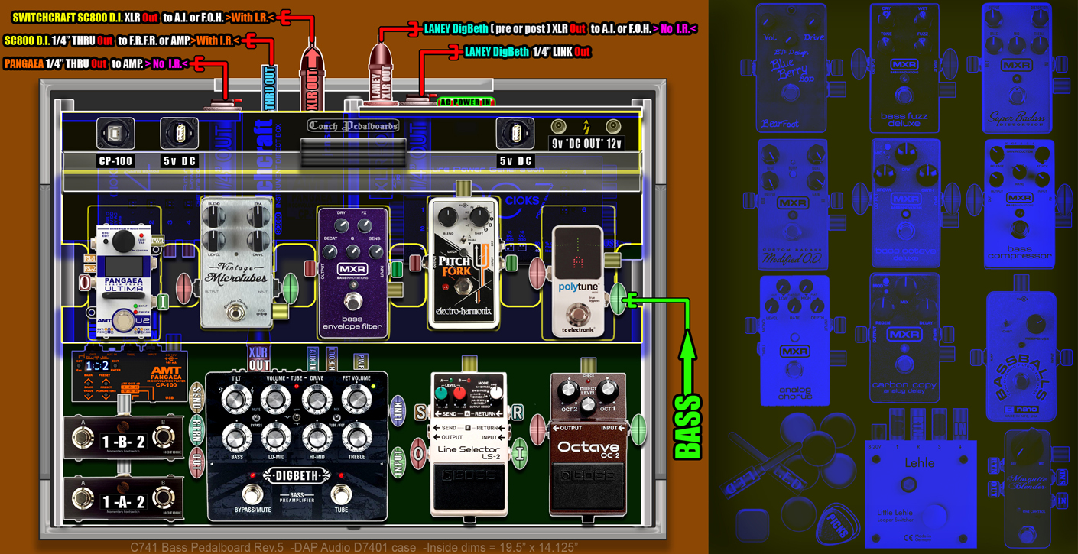The height and width of the screenshot is (554, 1078).
Task: Click the DigBeth HI-MID knob
Action: click(x=316, y=438)
